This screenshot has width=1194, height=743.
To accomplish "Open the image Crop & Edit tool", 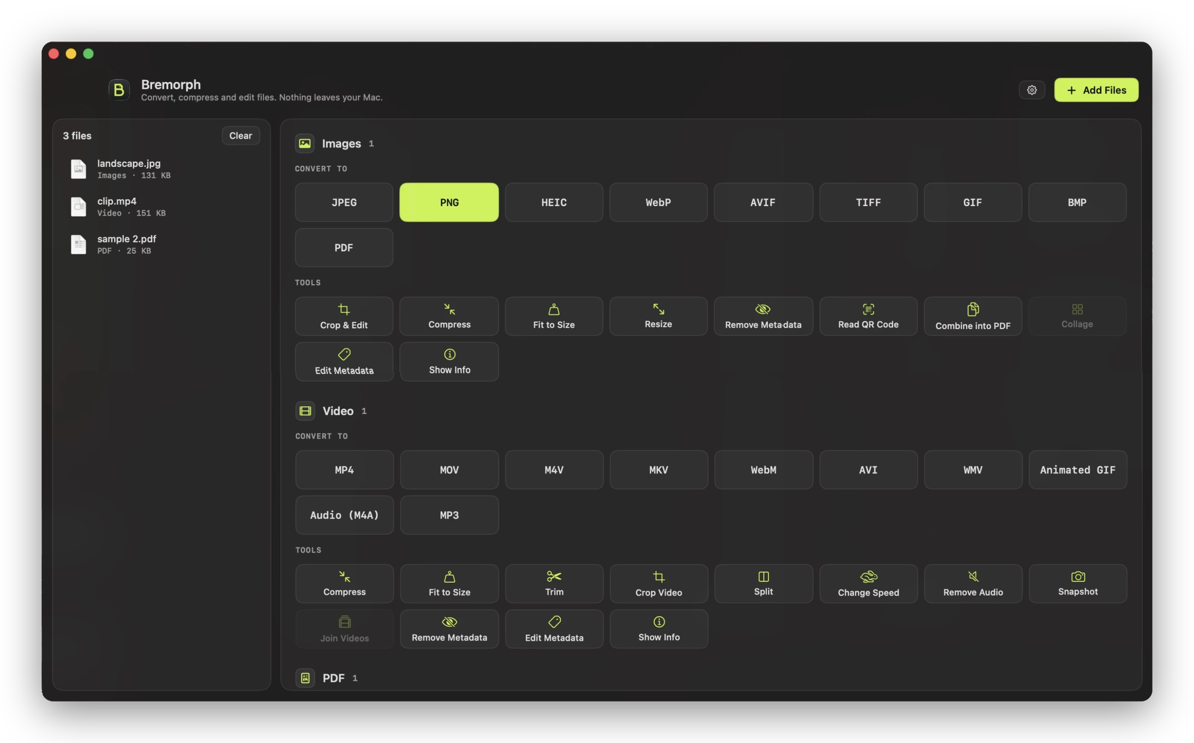I will pos(344,316).
